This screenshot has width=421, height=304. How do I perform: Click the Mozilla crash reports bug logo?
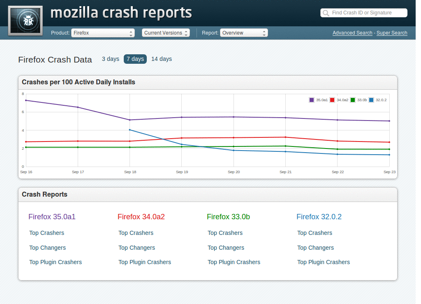(25, 21)
